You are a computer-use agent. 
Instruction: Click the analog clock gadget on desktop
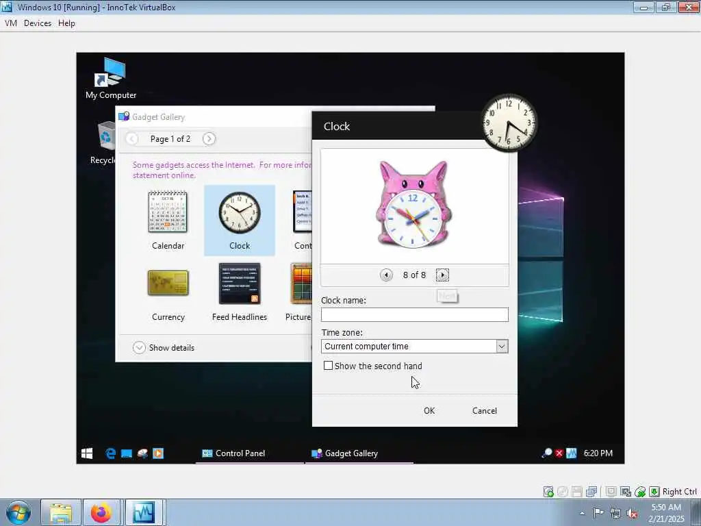509,123
